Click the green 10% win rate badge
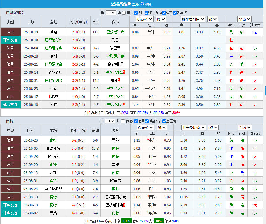 point(125,221)
